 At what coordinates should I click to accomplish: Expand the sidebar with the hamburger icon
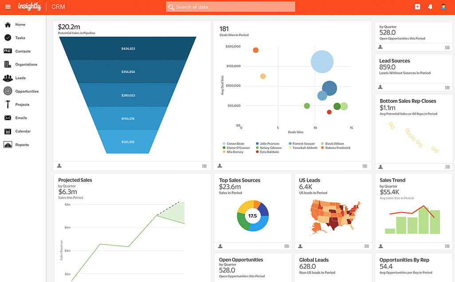click(8, 6)
